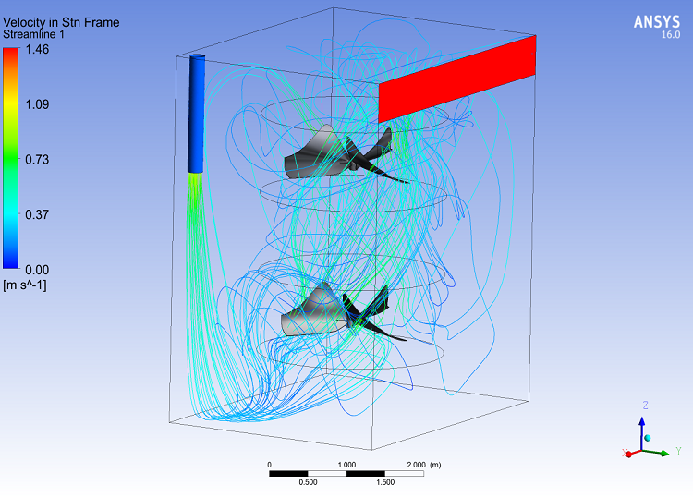Click the "Streamline 1" legend label

[41, 34]
